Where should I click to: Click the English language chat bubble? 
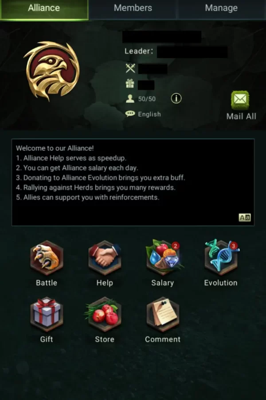130,114
